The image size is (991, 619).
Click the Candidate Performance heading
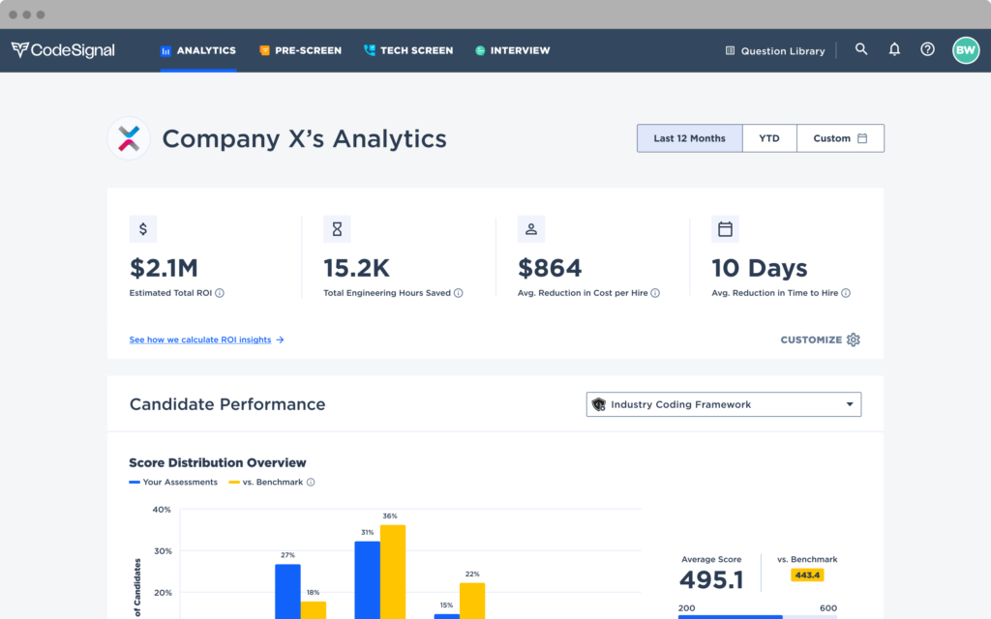(227, 404)
